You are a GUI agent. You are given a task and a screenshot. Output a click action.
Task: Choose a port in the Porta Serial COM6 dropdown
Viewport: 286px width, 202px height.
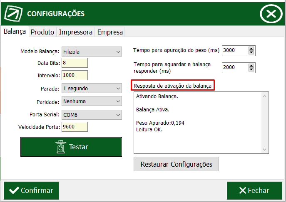[x=92, y=115]
